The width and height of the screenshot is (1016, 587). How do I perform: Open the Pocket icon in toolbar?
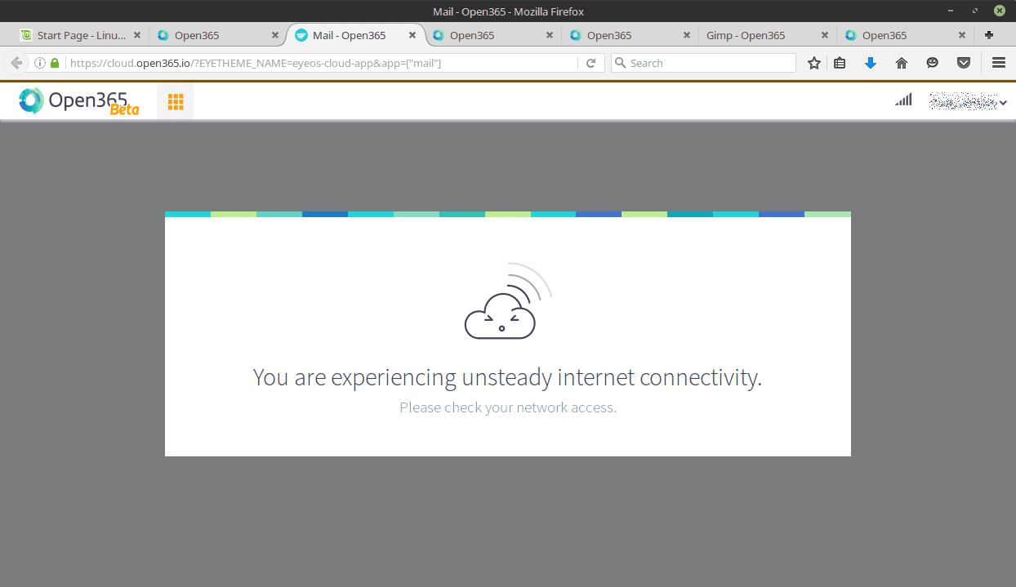tap(964, 63)
